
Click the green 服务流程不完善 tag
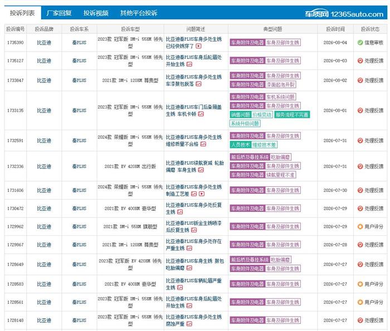click(x=292, y=115)
